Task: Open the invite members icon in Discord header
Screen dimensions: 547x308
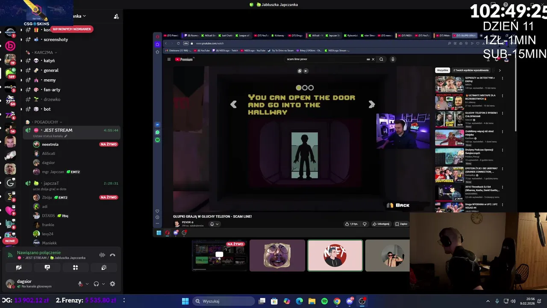Action: pos(116,16)
